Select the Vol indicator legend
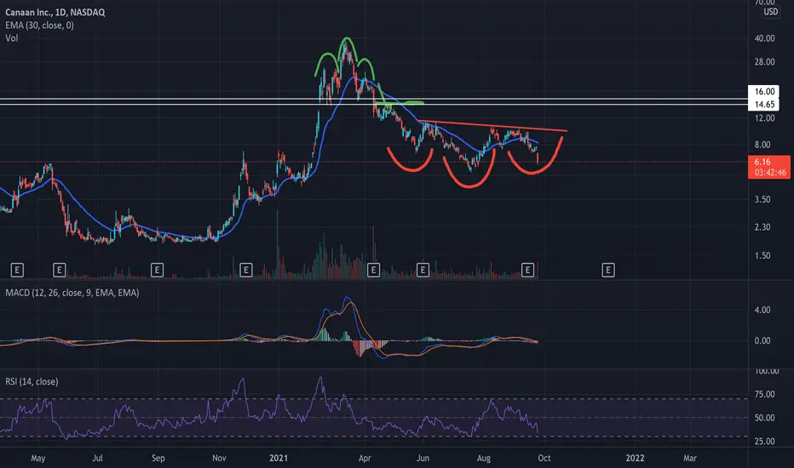Screen dimensions: 794x468 point(12,38)
